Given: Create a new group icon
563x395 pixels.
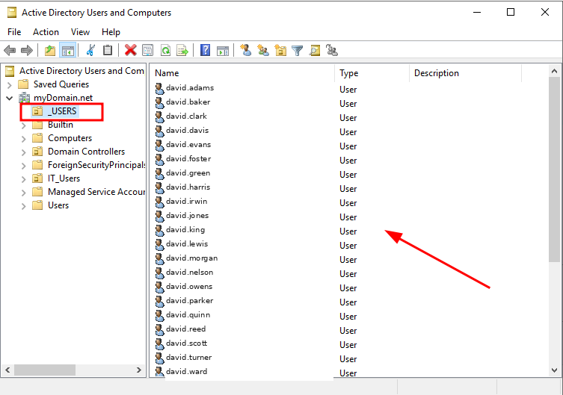Looking at the screenshot, I should (263, 50).
